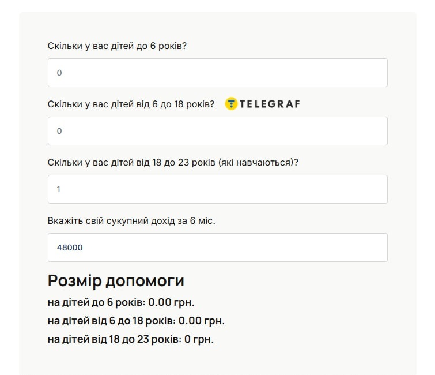Click the 0.00 грн. amount for 6–18 children
The image size is (435, 375).
[202, 321]
